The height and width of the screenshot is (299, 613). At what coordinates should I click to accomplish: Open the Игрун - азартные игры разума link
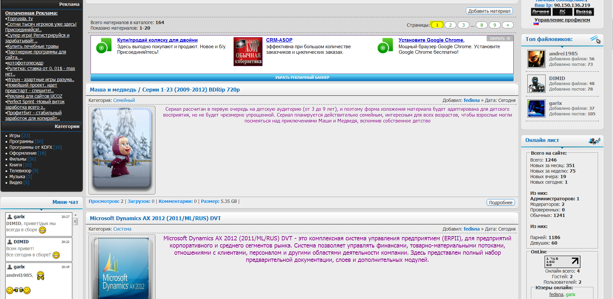point(41,79)
